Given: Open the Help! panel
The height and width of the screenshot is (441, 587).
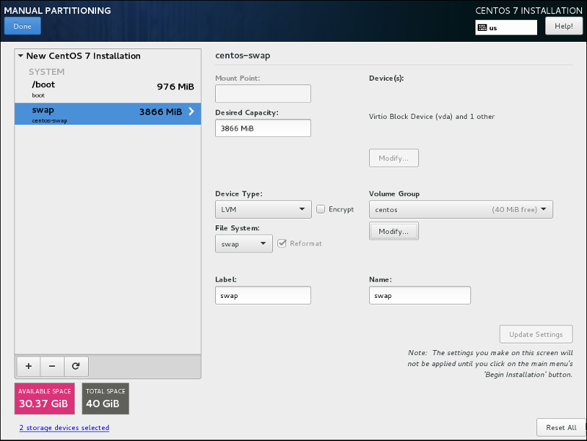Looking at the screenshot, I should click(564, 25).
